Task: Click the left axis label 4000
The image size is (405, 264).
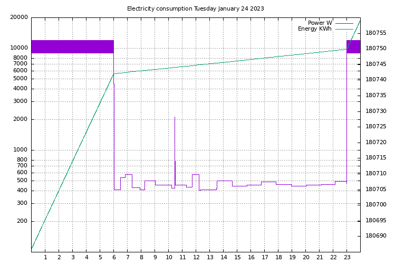Action: (x=20, y=88)
